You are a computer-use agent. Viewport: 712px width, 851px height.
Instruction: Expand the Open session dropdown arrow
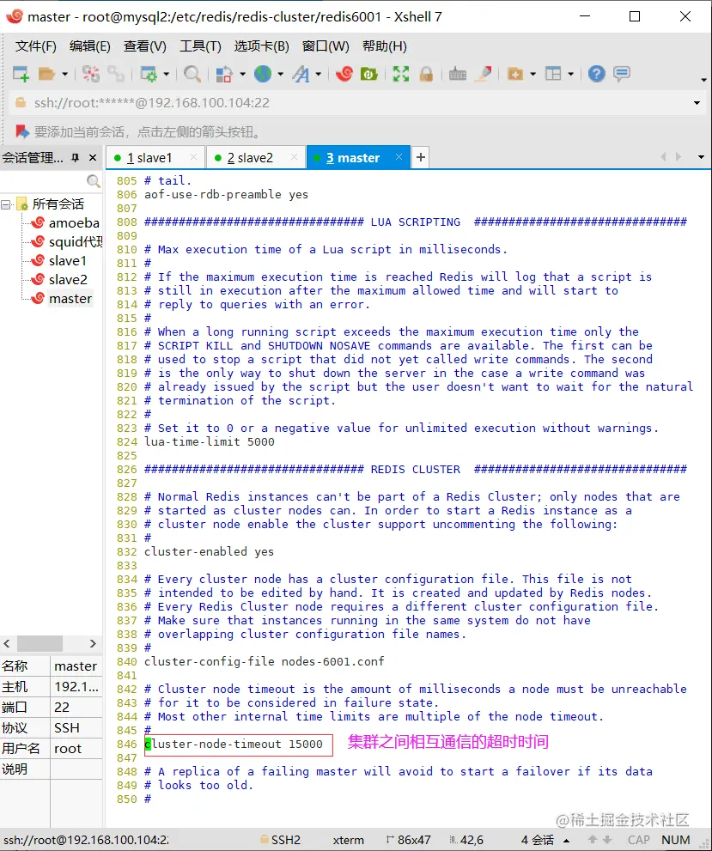point(64,74)
